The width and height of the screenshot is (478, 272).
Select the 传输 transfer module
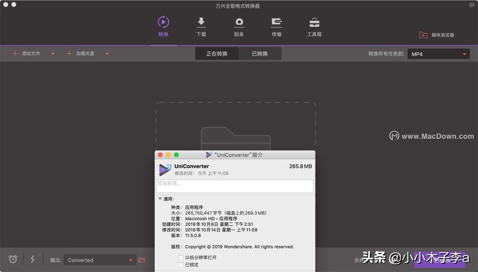276,26
